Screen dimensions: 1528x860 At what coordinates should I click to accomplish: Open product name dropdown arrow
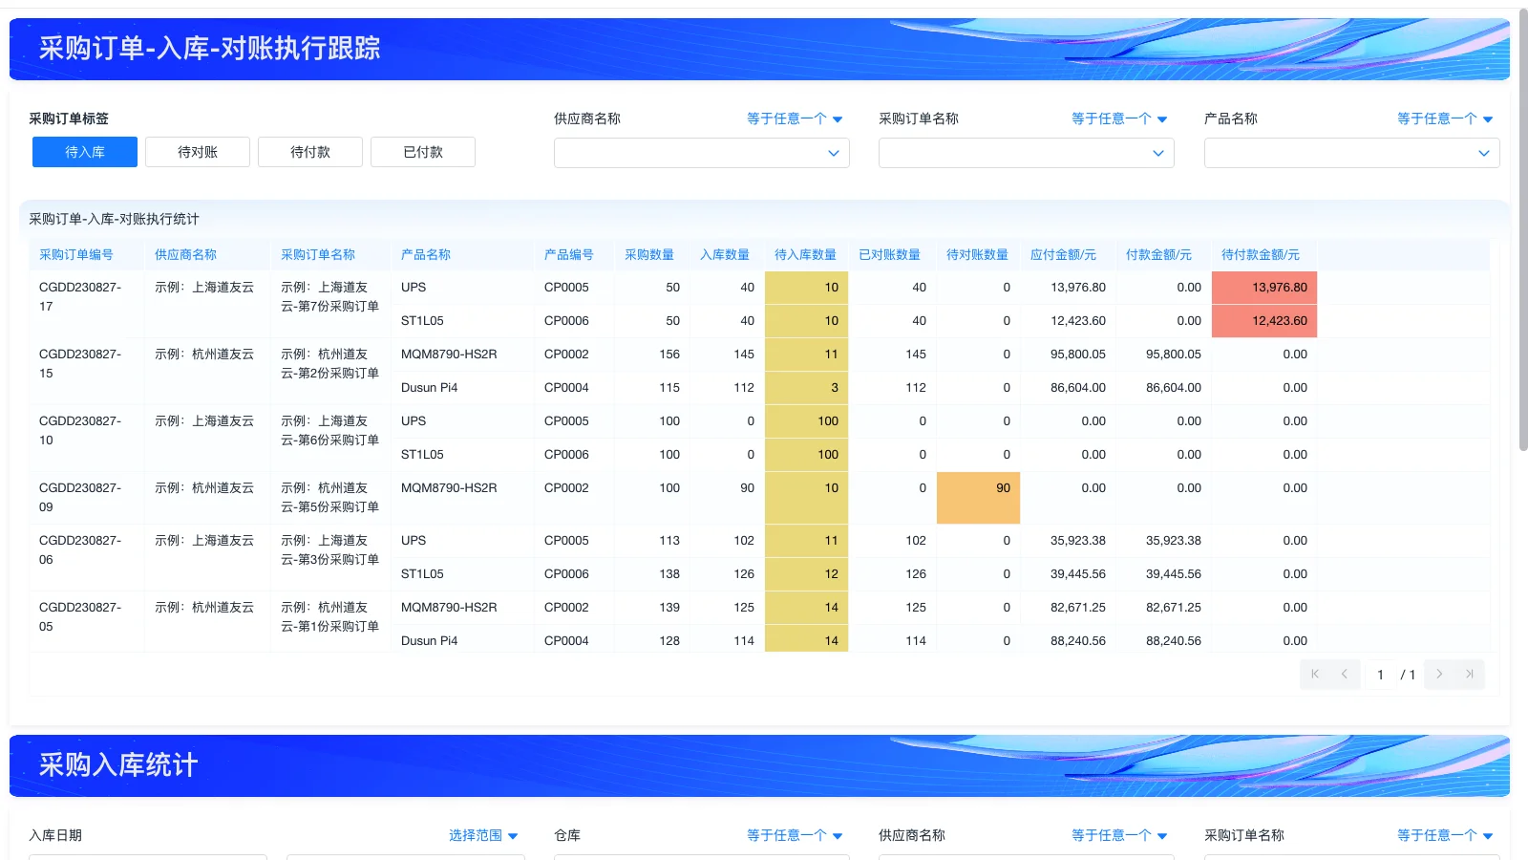[x=1483, y=152]
